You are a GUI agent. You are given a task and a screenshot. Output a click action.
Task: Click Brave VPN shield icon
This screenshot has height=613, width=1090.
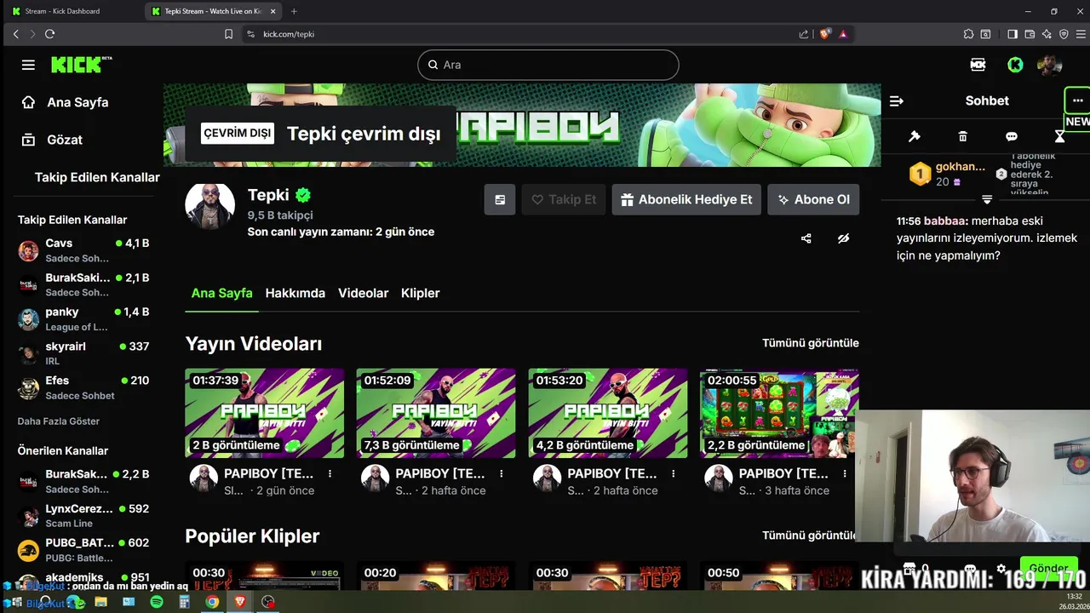tap(1064, 34)
